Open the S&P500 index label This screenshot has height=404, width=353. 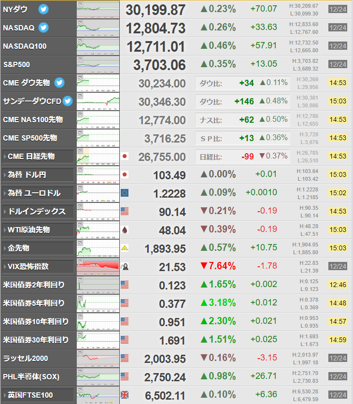16,64
